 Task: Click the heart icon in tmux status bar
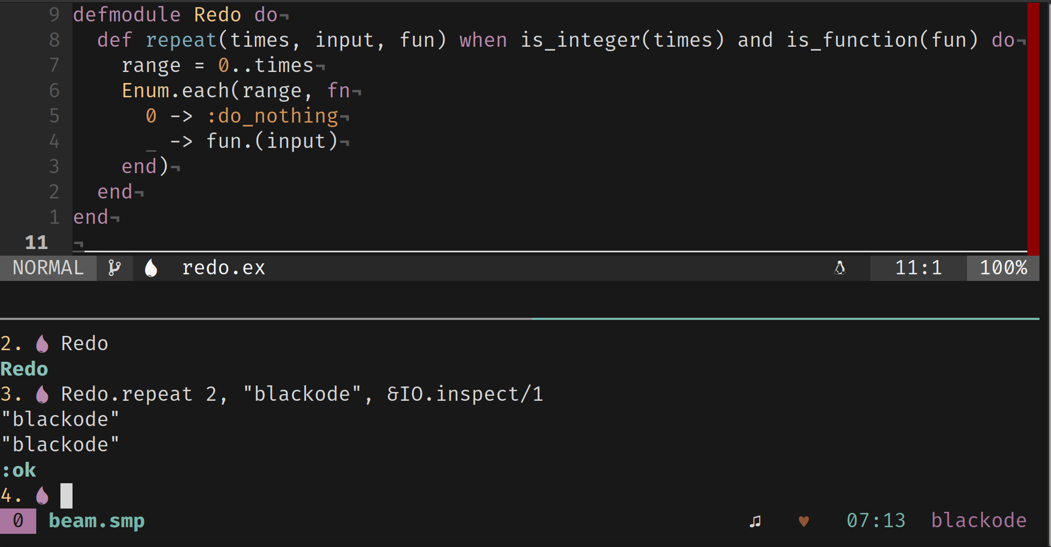(x=804, y=521)
